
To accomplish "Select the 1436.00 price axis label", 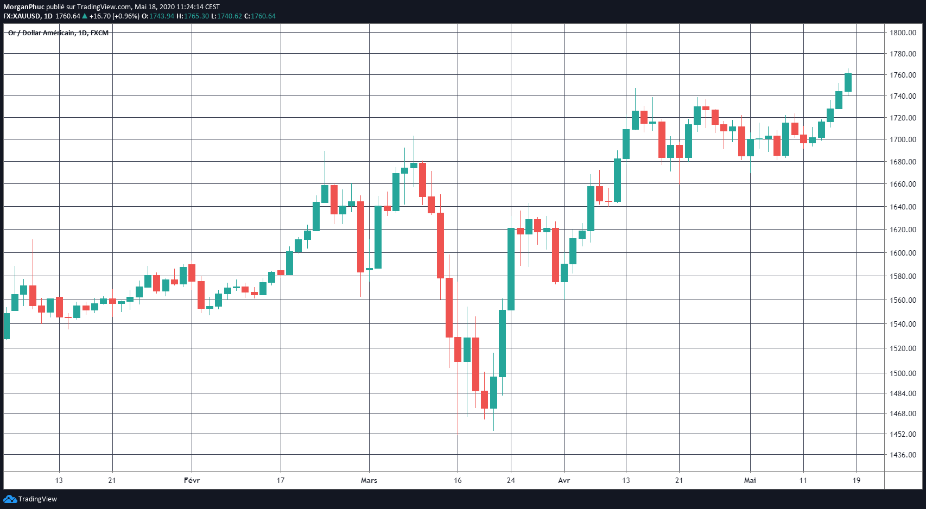I will coord(902,455).
